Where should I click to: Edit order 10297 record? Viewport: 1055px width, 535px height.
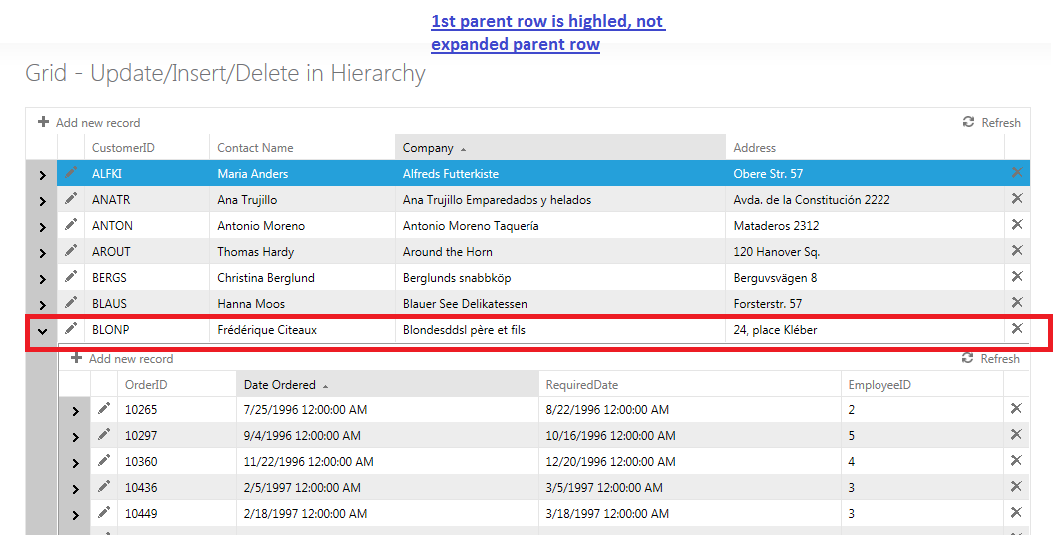coord(104,434)
